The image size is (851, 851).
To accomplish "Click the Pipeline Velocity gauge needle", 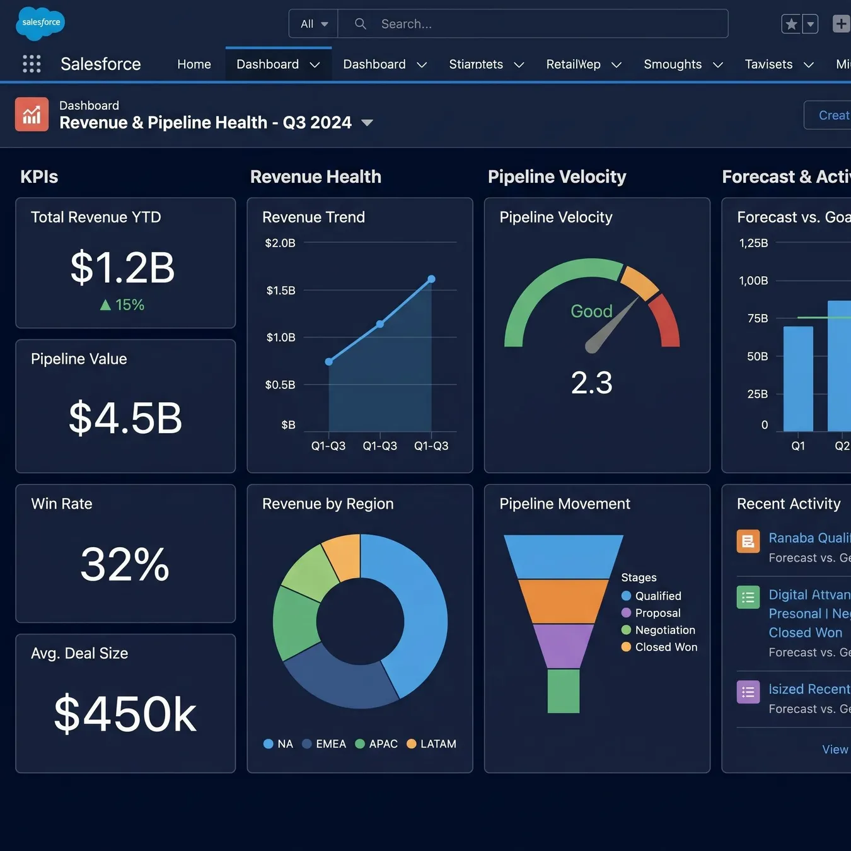I will (609, 327).
